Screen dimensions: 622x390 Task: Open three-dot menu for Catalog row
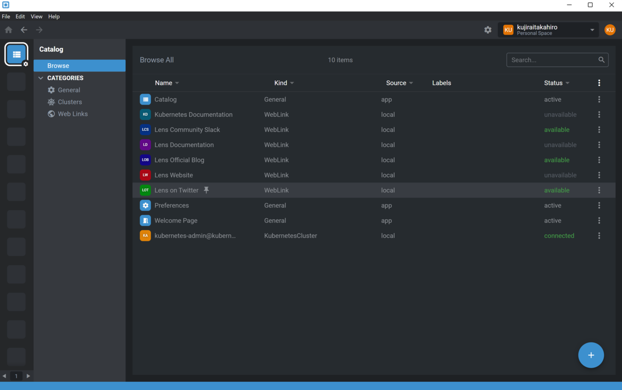point(599,99)
